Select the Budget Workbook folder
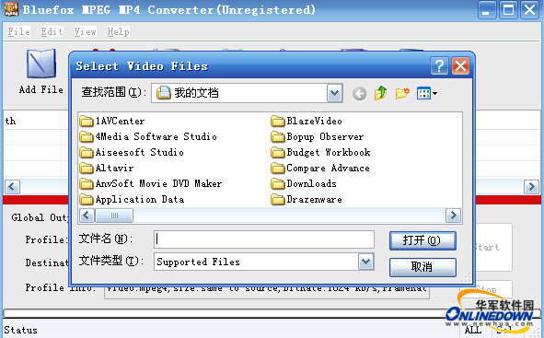Viewport: 544px width, 338px height. [320, 152]
